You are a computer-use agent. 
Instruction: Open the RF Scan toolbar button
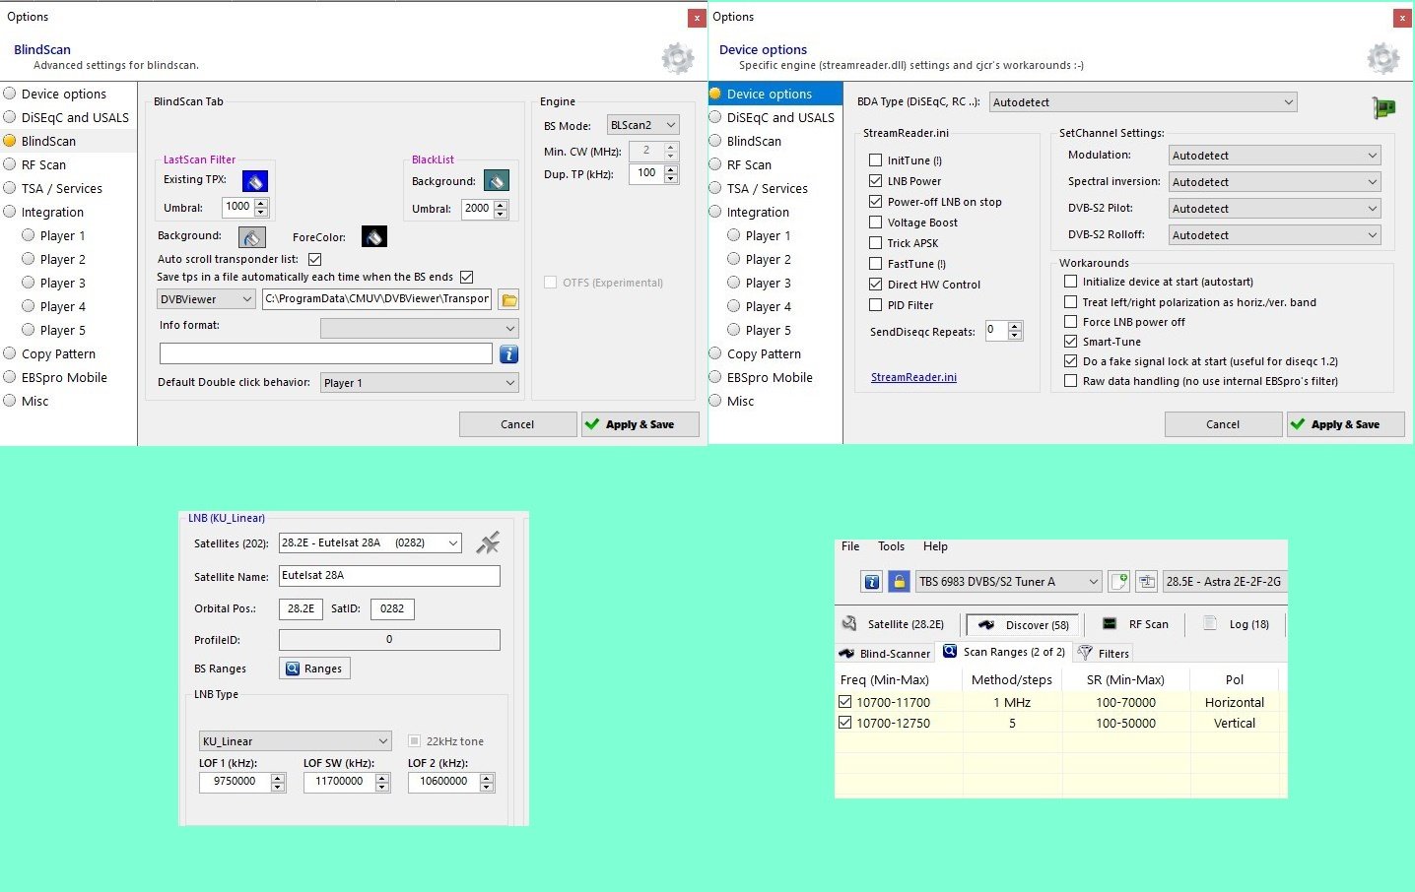click(x=1135, y=624)
